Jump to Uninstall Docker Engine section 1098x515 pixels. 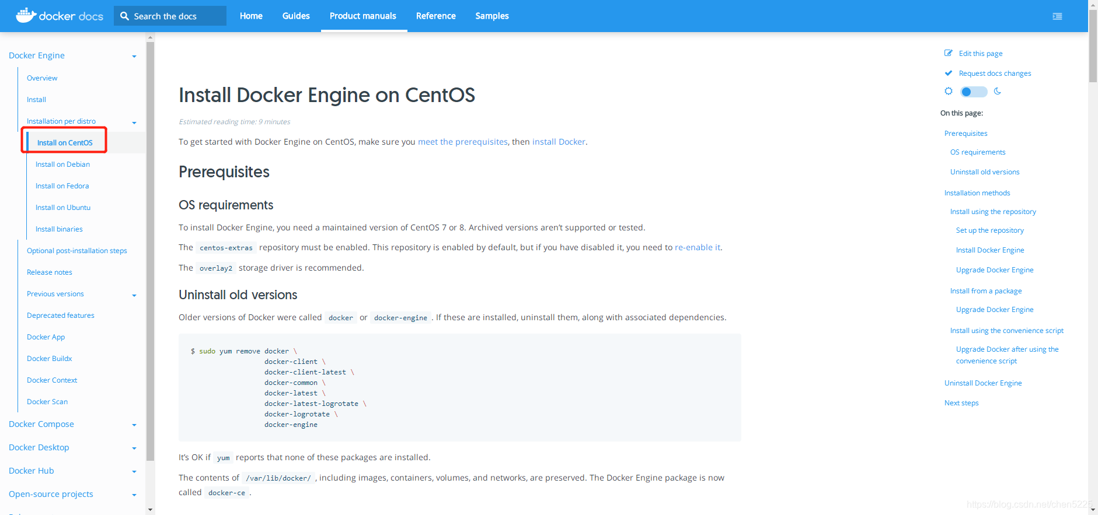(x=983, y=383)
